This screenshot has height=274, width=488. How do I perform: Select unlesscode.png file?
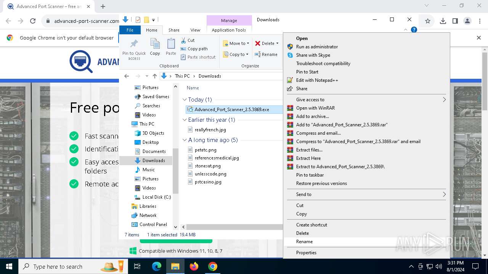210,174
